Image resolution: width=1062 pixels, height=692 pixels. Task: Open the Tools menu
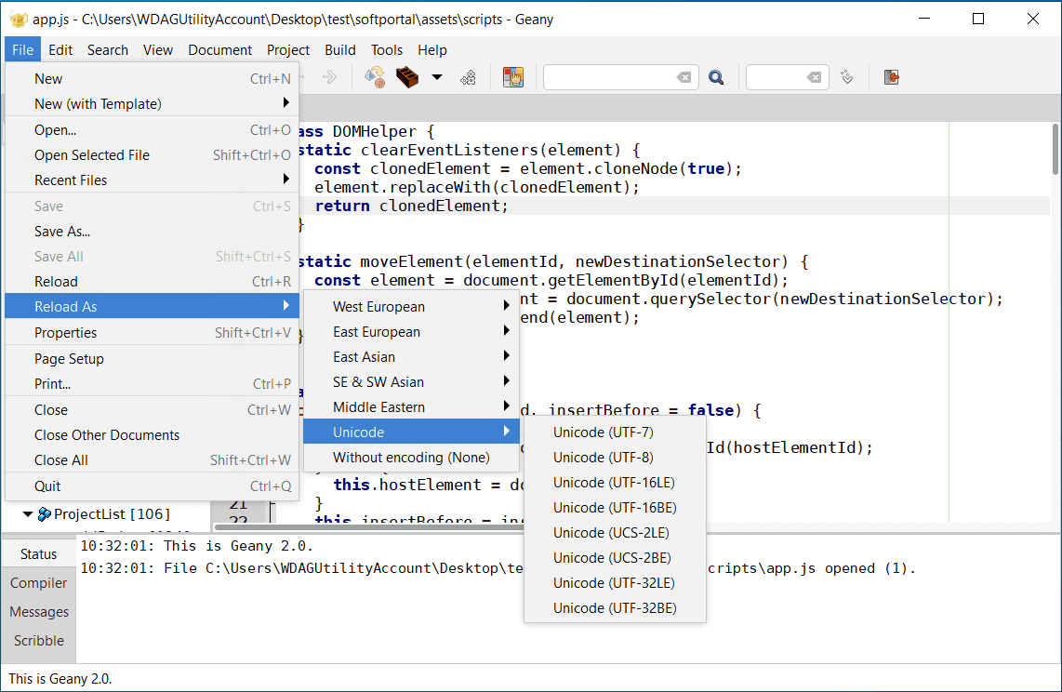point(387,50)
